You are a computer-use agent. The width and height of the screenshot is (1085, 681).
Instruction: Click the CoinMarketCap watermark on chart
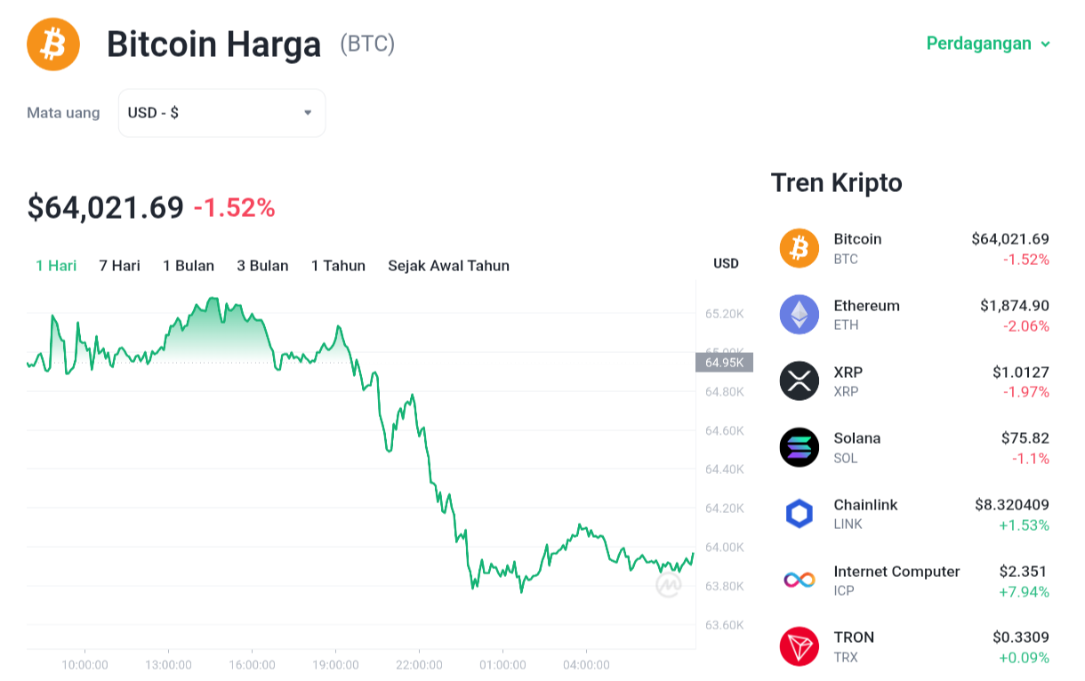pyautogui.click(x=669, y=585)
